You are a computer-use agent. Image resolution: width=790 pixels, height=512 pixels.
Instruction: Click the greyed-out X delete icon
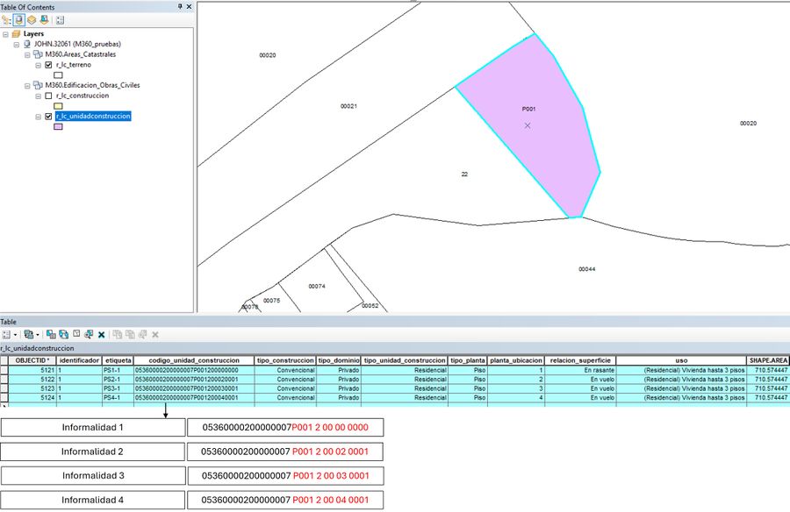[155, 335]
